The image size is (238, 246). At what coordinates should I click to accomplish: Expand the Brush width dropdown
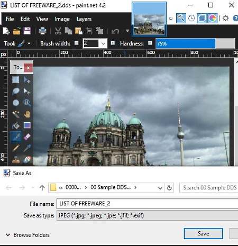(103, 43)
